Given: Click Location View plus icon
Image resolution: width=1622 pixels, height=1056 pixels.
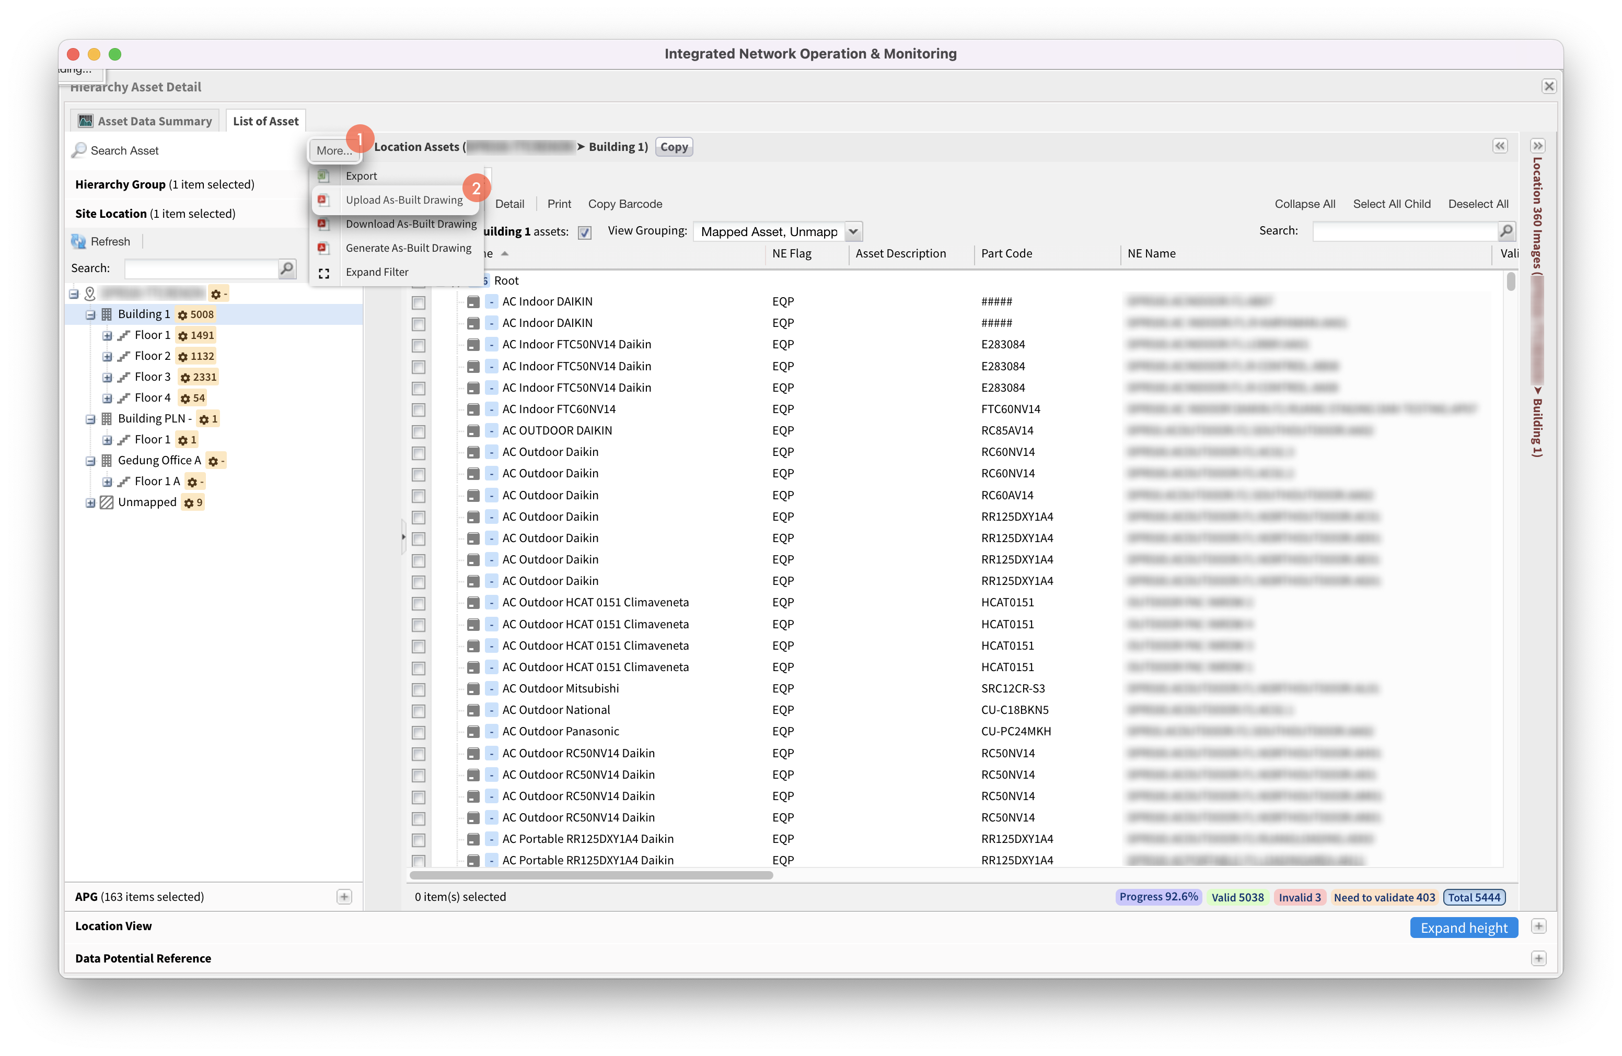Looking at the screenshot, I should [1538, 926].
